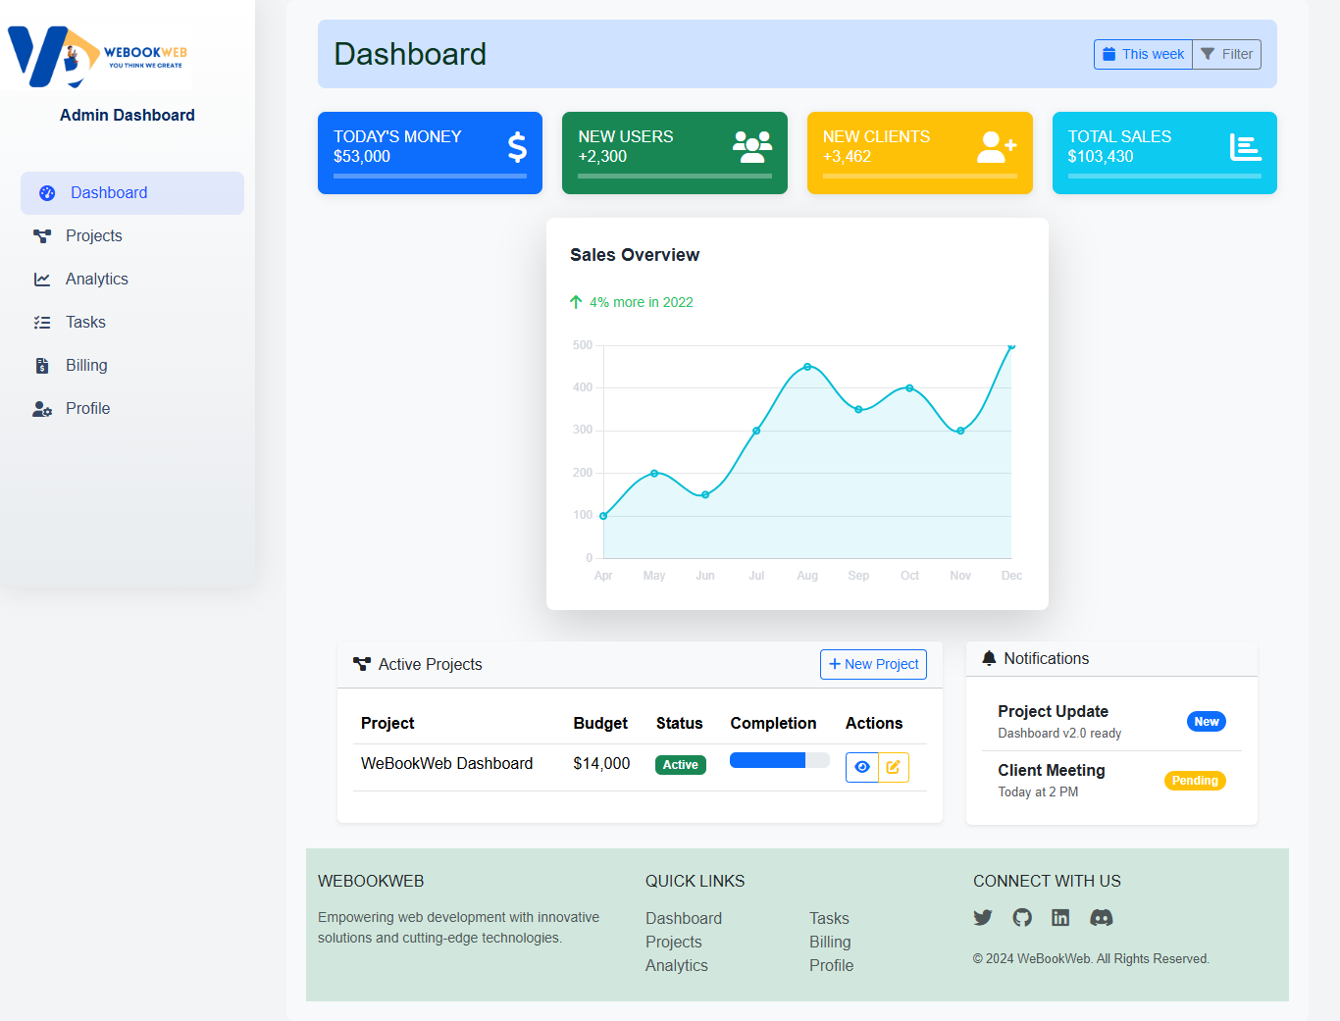The image size is (1340, 1021).
Task: Click the add-client icon on New Clients card
Action: pos(996,146)
